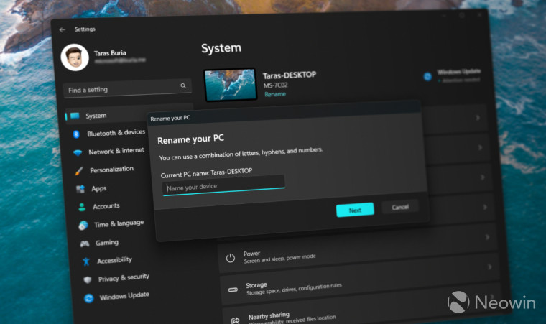Click the Network wifi icon

point(78,152)
